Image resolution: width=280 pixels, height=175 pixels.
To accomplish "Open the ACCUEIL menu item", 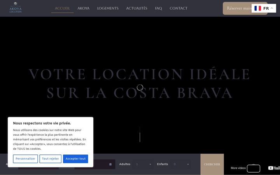I will (x=62, y=9).
